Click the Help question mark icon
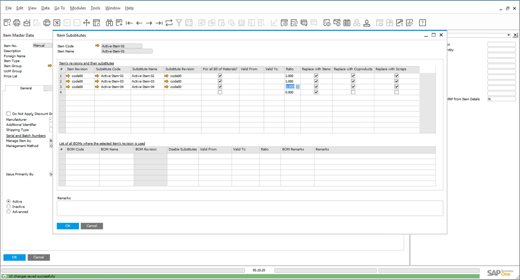520x280 pixels. tap(422, 23)
